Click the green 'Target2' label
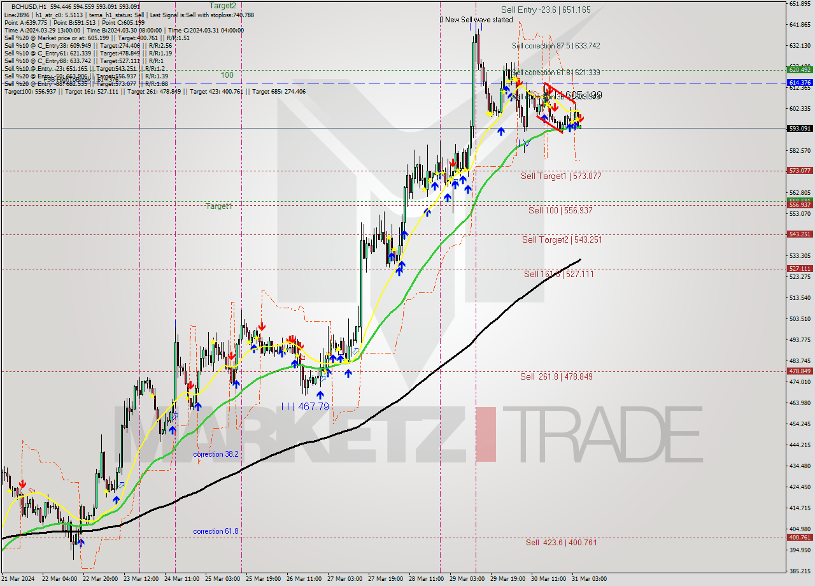 (x=223, y=5)
